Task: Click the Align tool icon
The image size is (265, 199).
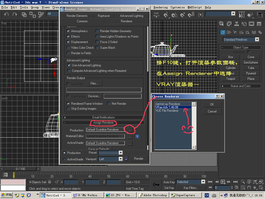Action: pyautogui.click(x=250, y=15)
